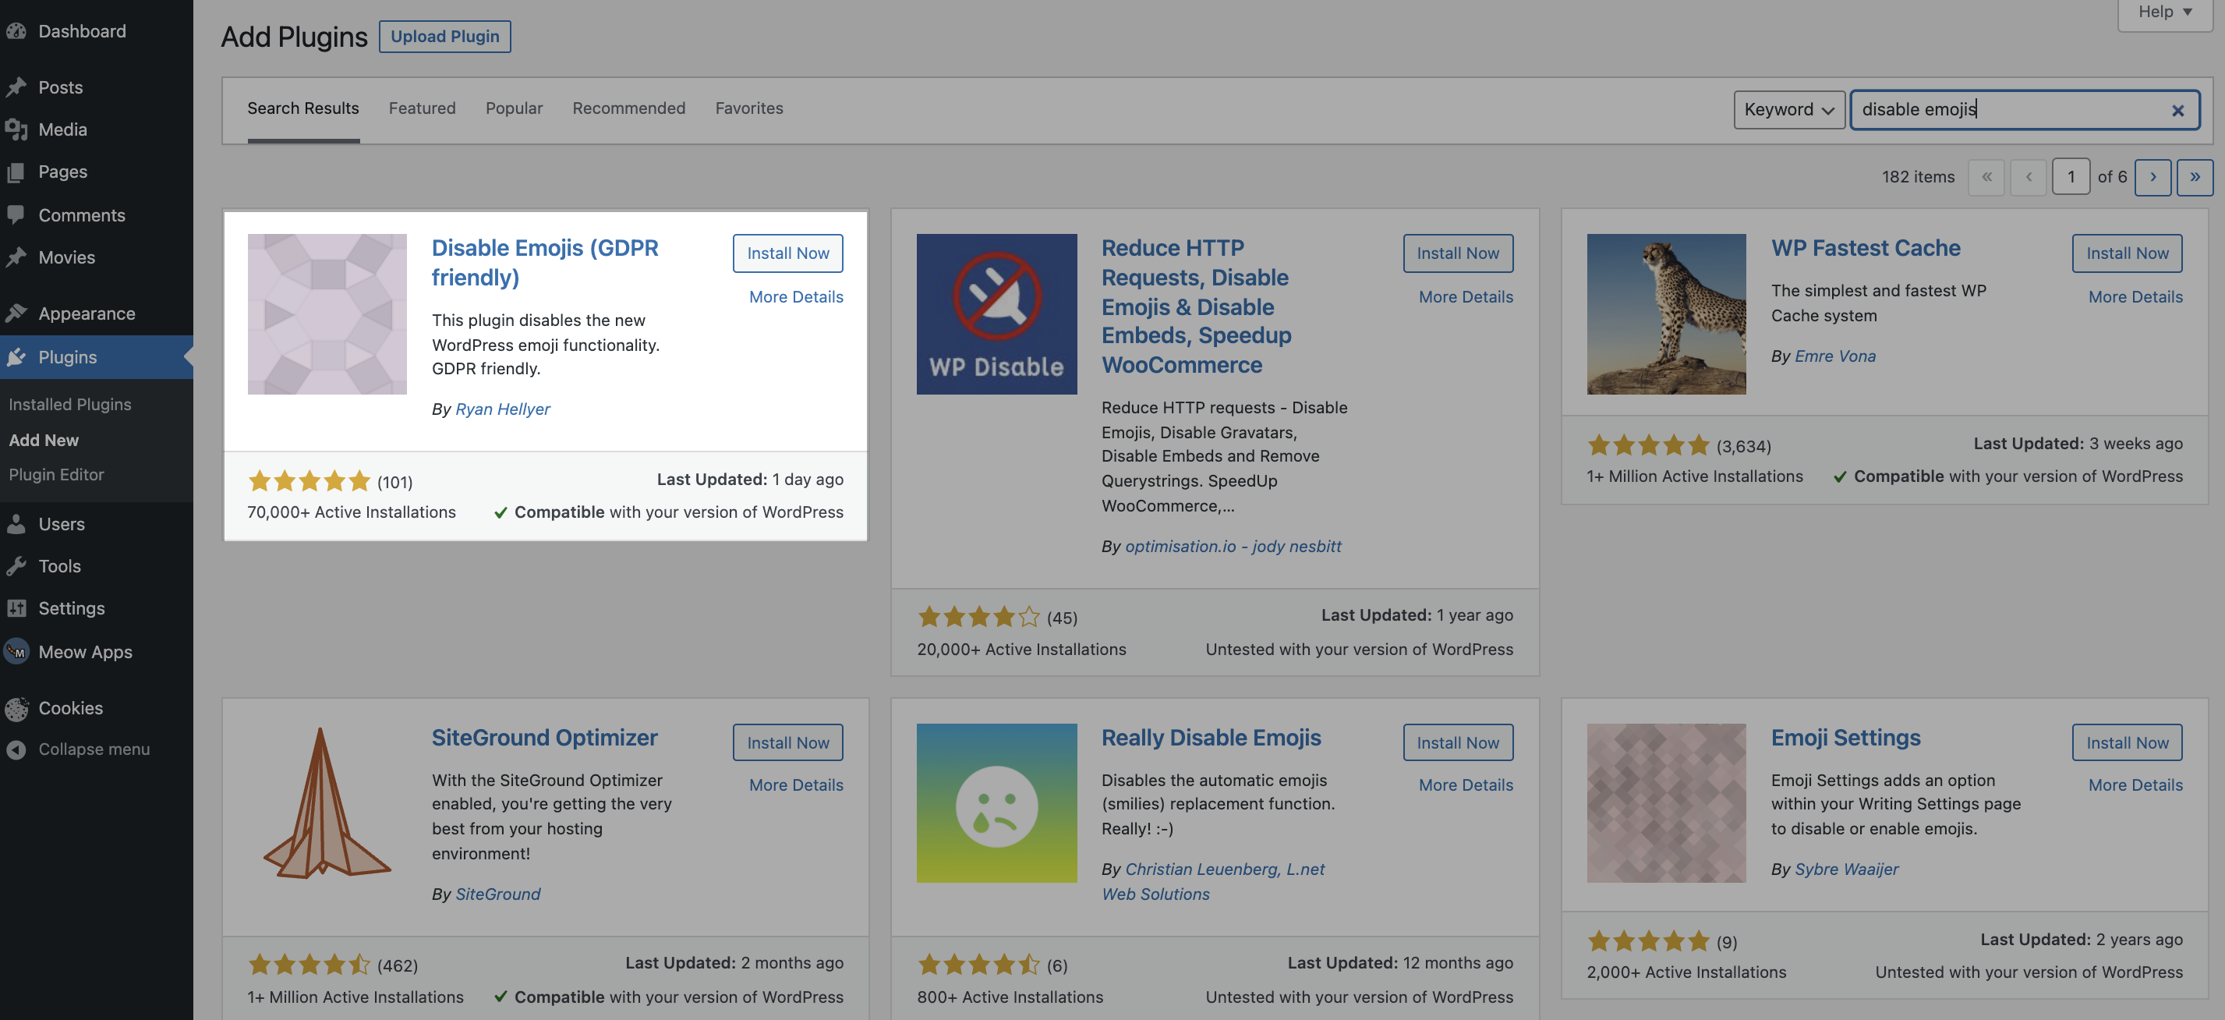Install Disable Emojis (GDPR friendly) plugin
Screen dimensions: 2225x1020
click(x=787, y=253)
